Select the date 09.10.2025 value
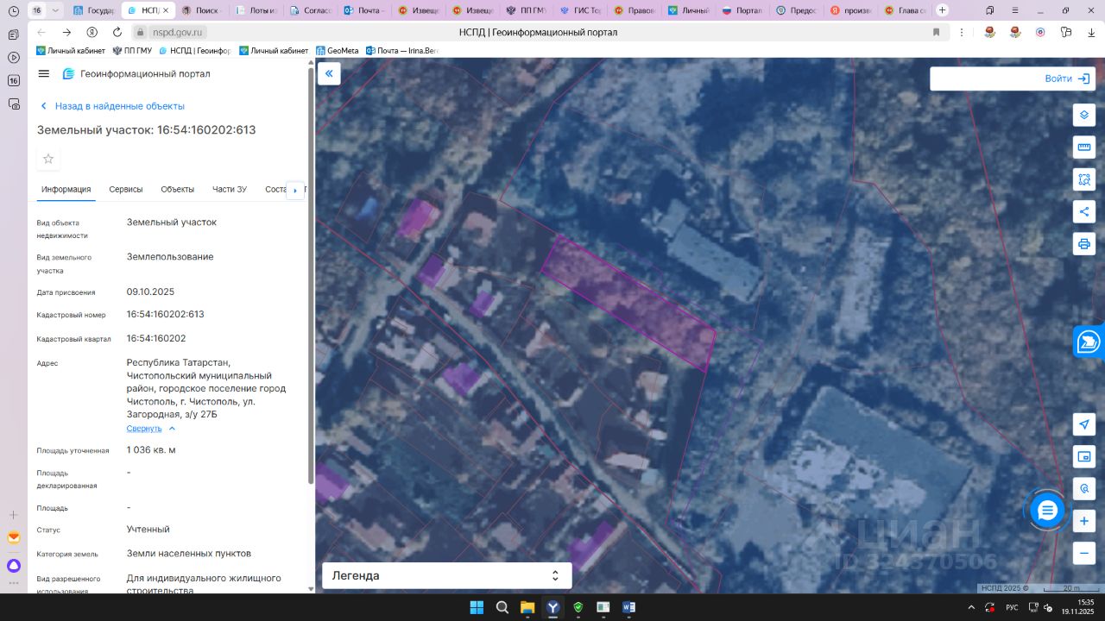The image size is (1105, 621). click(x=150, y=292)
